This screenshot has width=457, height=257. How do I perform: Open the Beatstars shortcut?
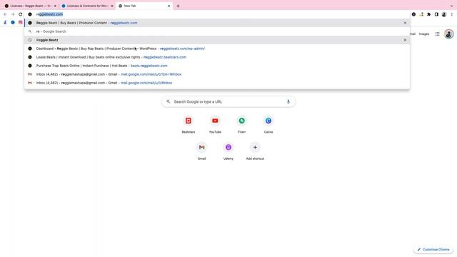[189, 125]
